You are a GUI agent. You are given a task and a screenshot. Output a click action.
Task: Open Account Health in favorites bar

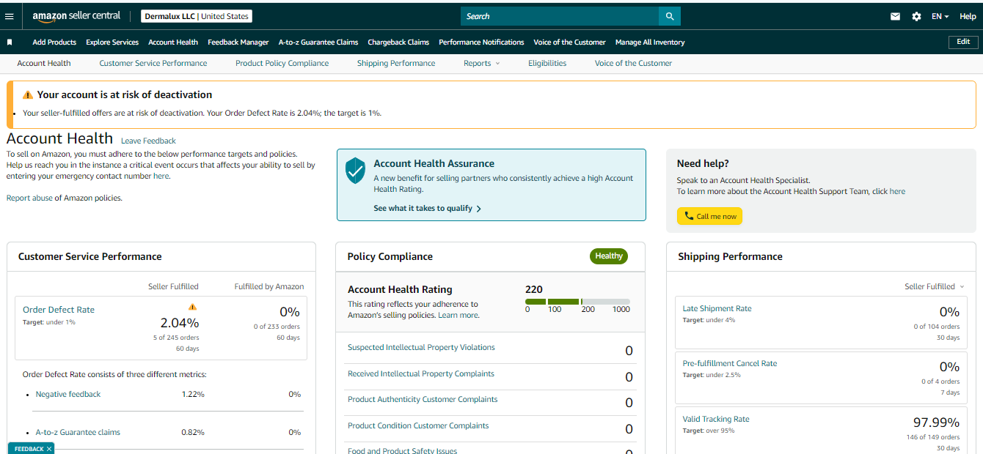[173, 42]
